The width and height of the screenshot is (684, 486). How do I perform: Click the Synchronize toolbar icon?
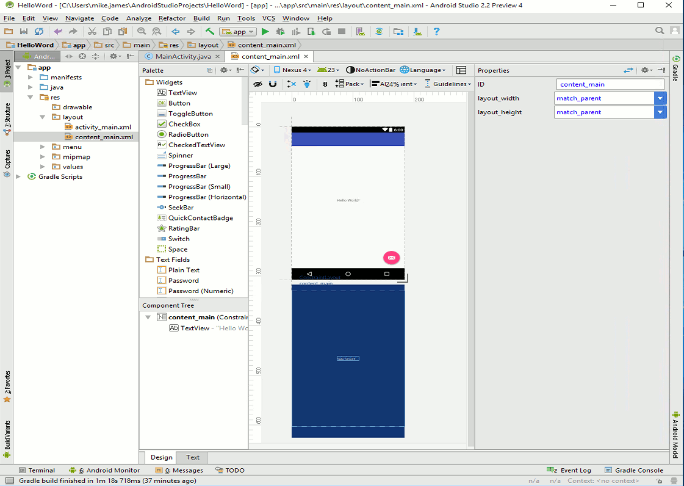click(39, 31)
